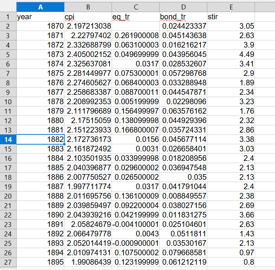Select eq_tr value 0.123199999
Screen dimensions: 275x270
[x=136, y=262]
